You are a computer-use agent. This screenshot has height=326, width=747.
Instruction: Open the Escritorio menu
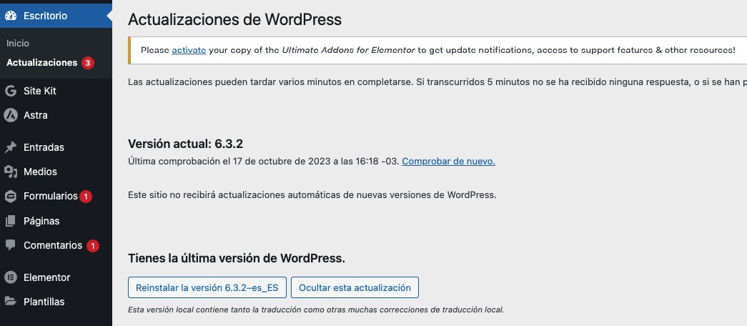[x=56, y=16]
